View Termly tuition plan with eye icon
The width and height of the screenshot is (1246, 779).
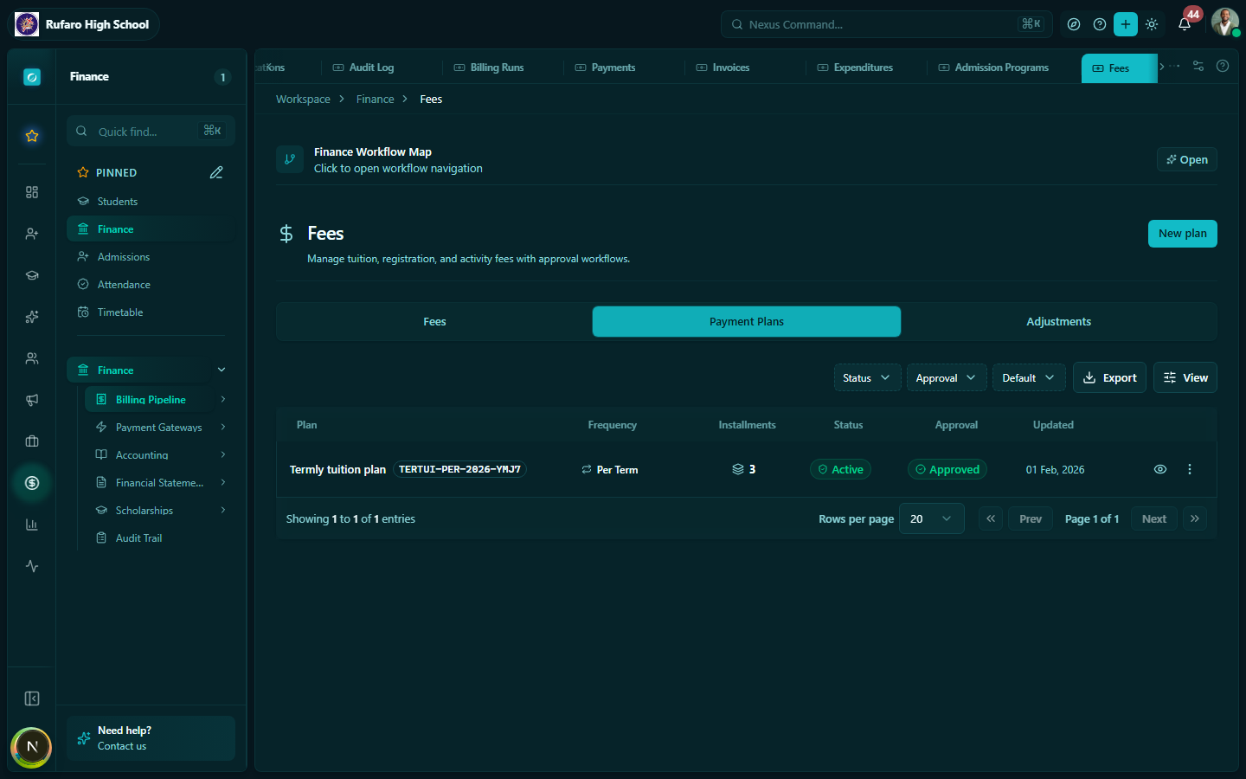[x=1160, y=469]
